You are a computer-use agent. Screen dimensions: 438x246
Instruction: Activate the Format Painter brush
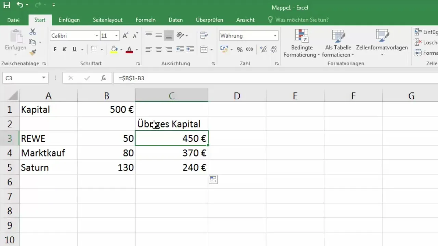click(x=33, y=53)
